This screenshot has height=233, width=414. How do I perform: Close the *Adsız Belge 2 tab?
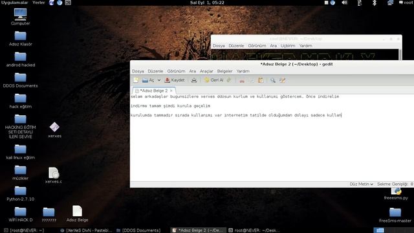[x=171, y=91]
